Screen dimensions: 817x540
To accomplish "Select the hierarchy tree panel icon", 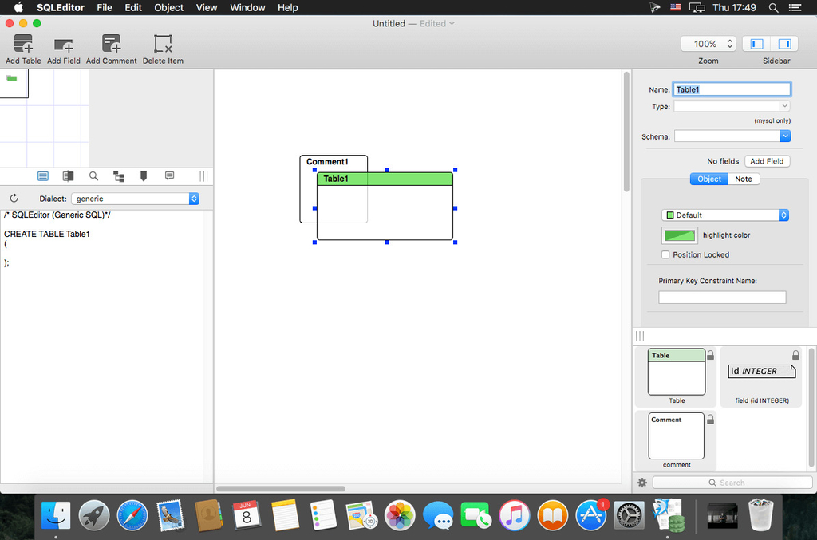I will point(118,176).
